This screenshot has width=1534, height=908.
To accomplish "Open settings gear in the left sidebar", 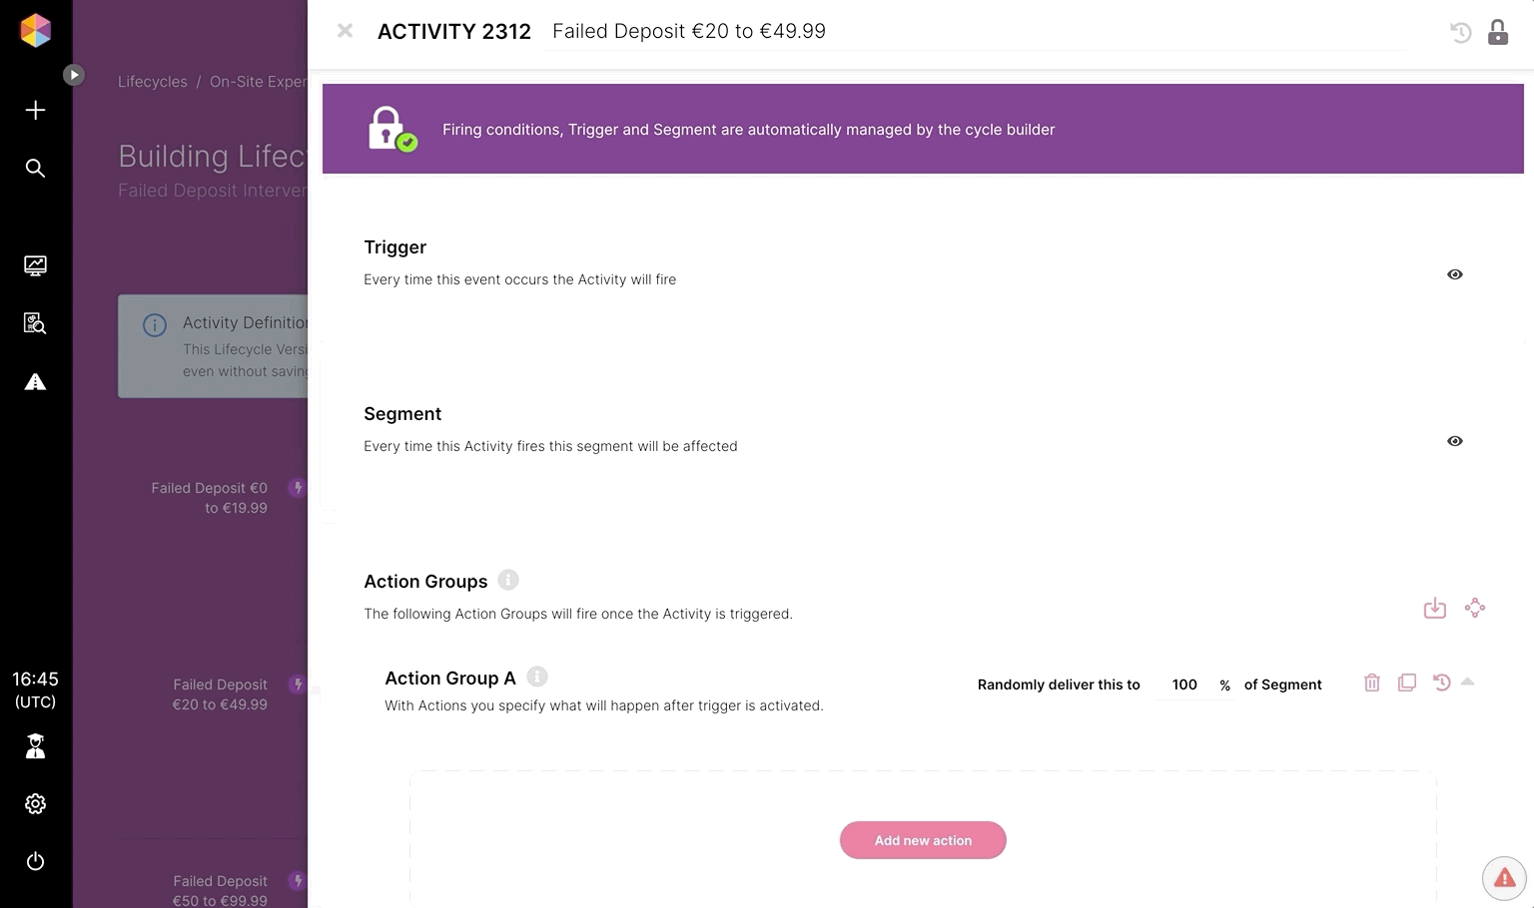I will (x=35, y=803).
